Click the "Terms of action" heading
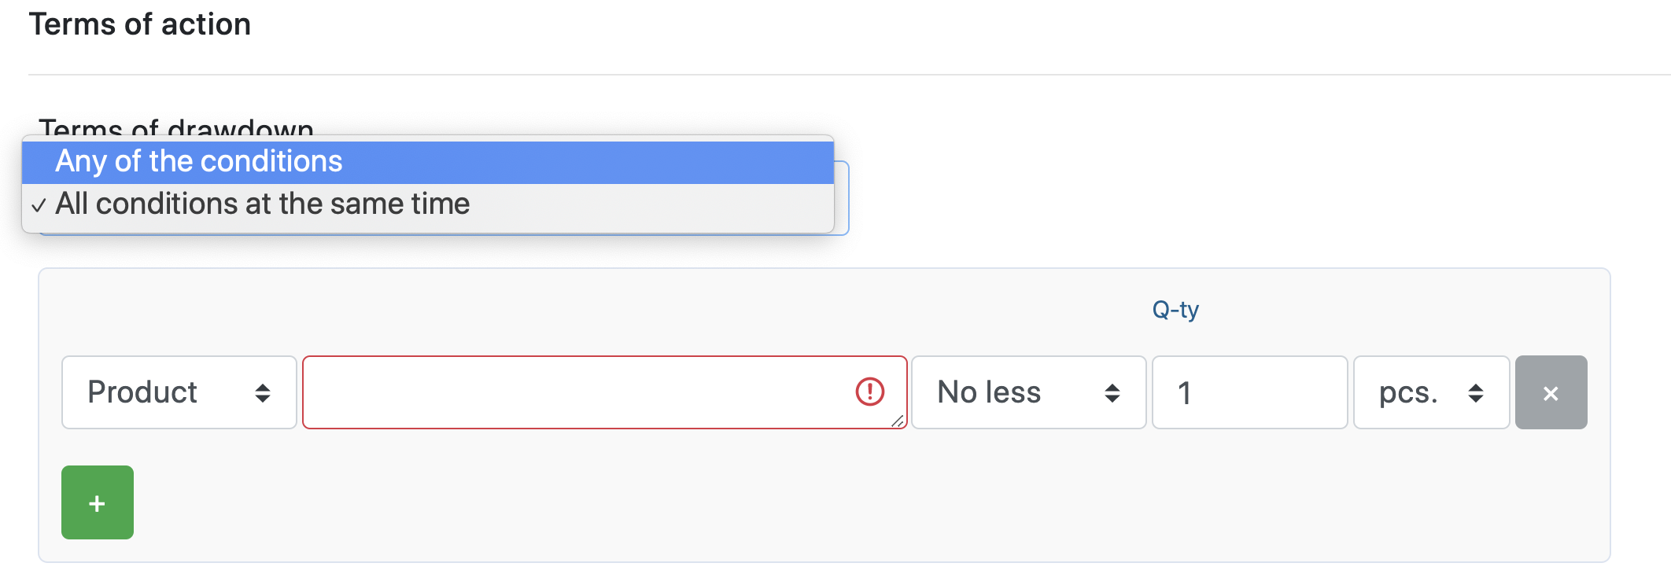The height and width of the screenshot is (585, 1671). click(x=140, y=24)
